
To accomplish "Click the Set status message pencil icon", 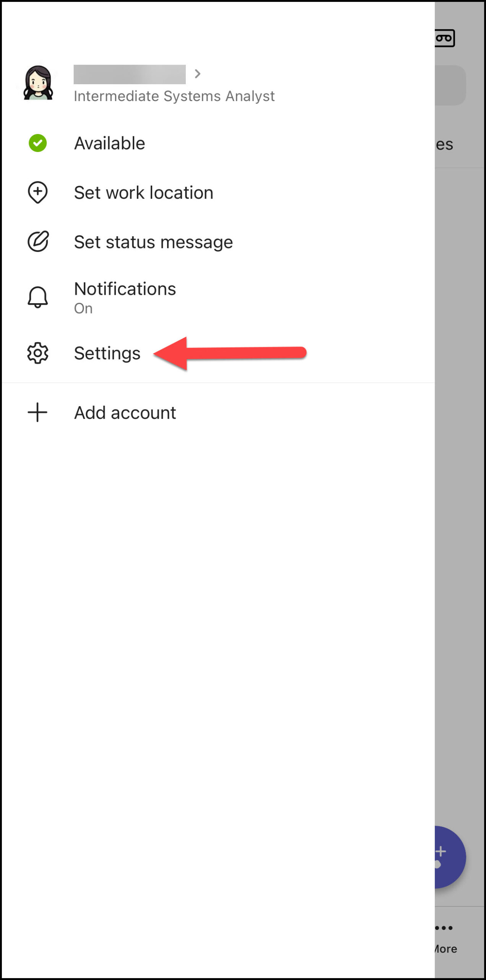I will (37, 241).
